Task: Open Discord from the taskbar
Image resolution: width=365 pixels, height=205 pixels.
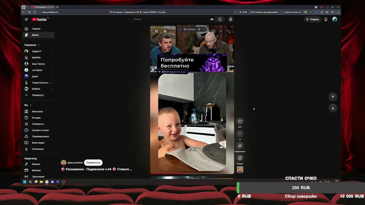Action: click(52, 182)
